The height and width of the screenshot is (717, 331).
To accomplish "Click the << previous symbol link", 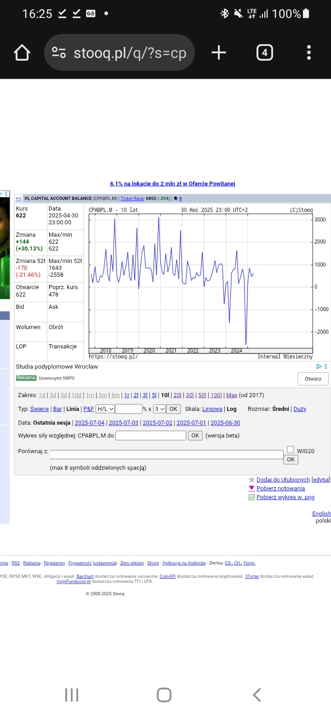I will point(18,199).
